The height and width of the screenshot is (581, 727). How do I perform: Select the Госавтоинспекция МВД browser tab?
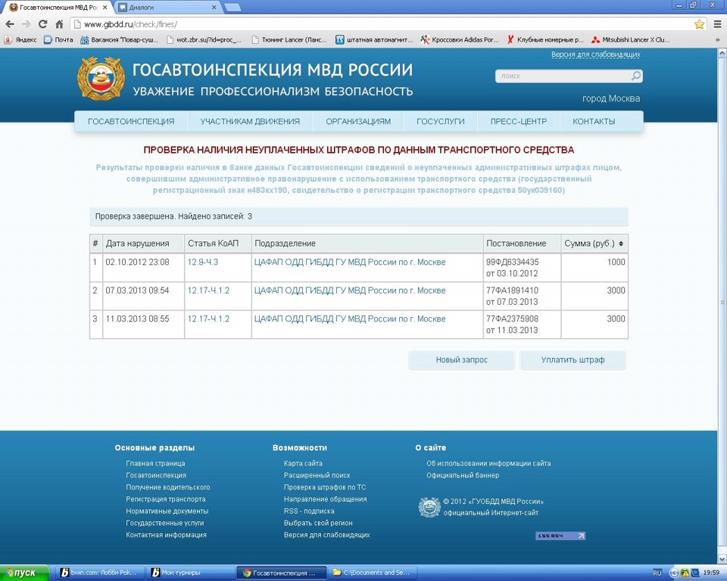(x=59, y=8)
